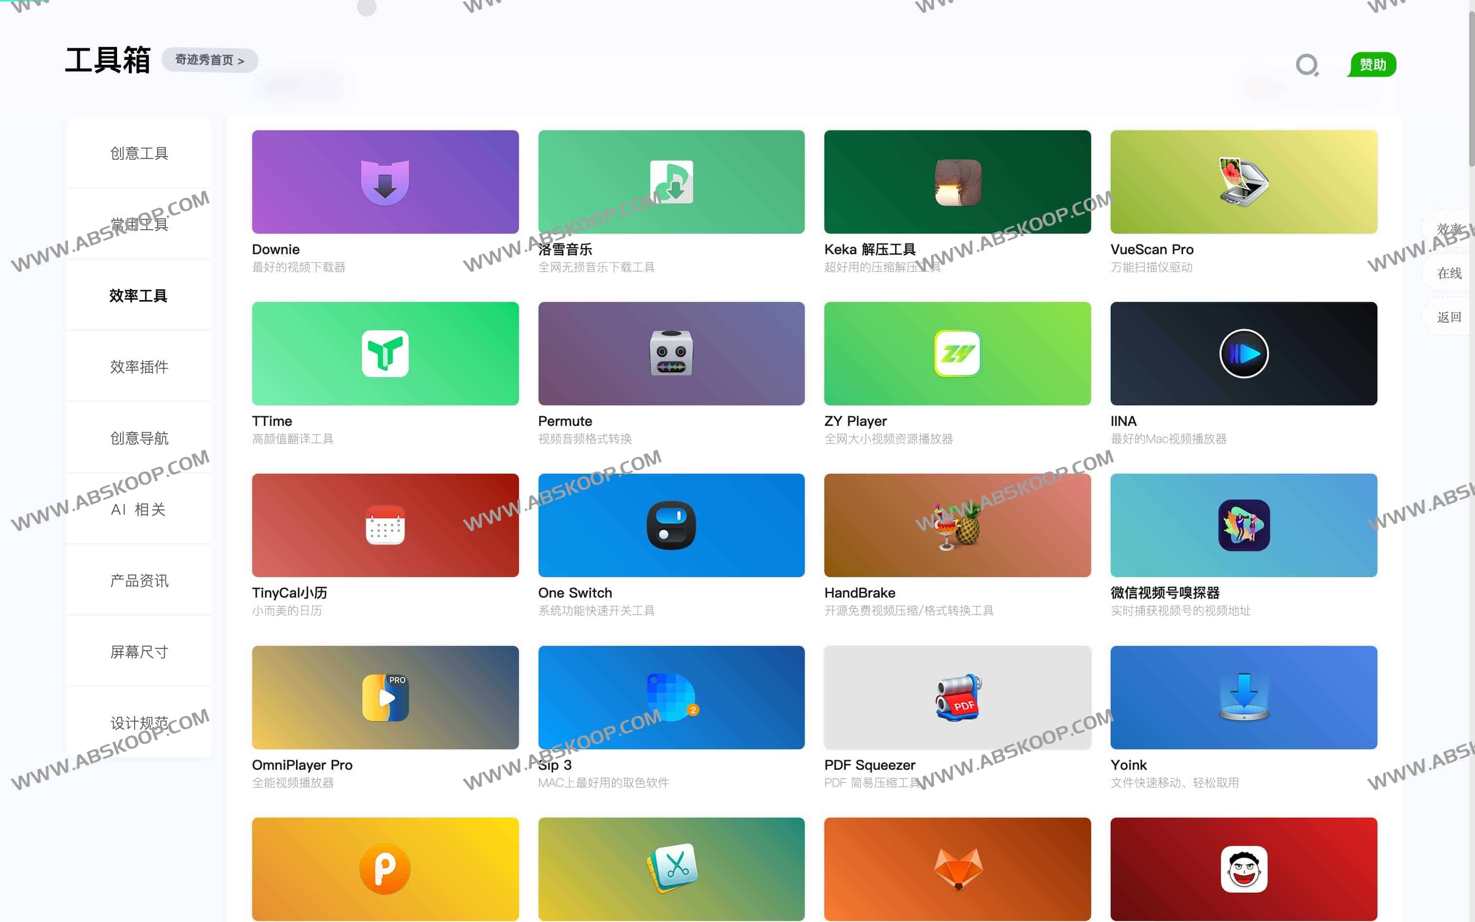Open the Keka 解压工具 app icon
The width and height of the screenshot is (1475, 922).
[x=957, y=182]
